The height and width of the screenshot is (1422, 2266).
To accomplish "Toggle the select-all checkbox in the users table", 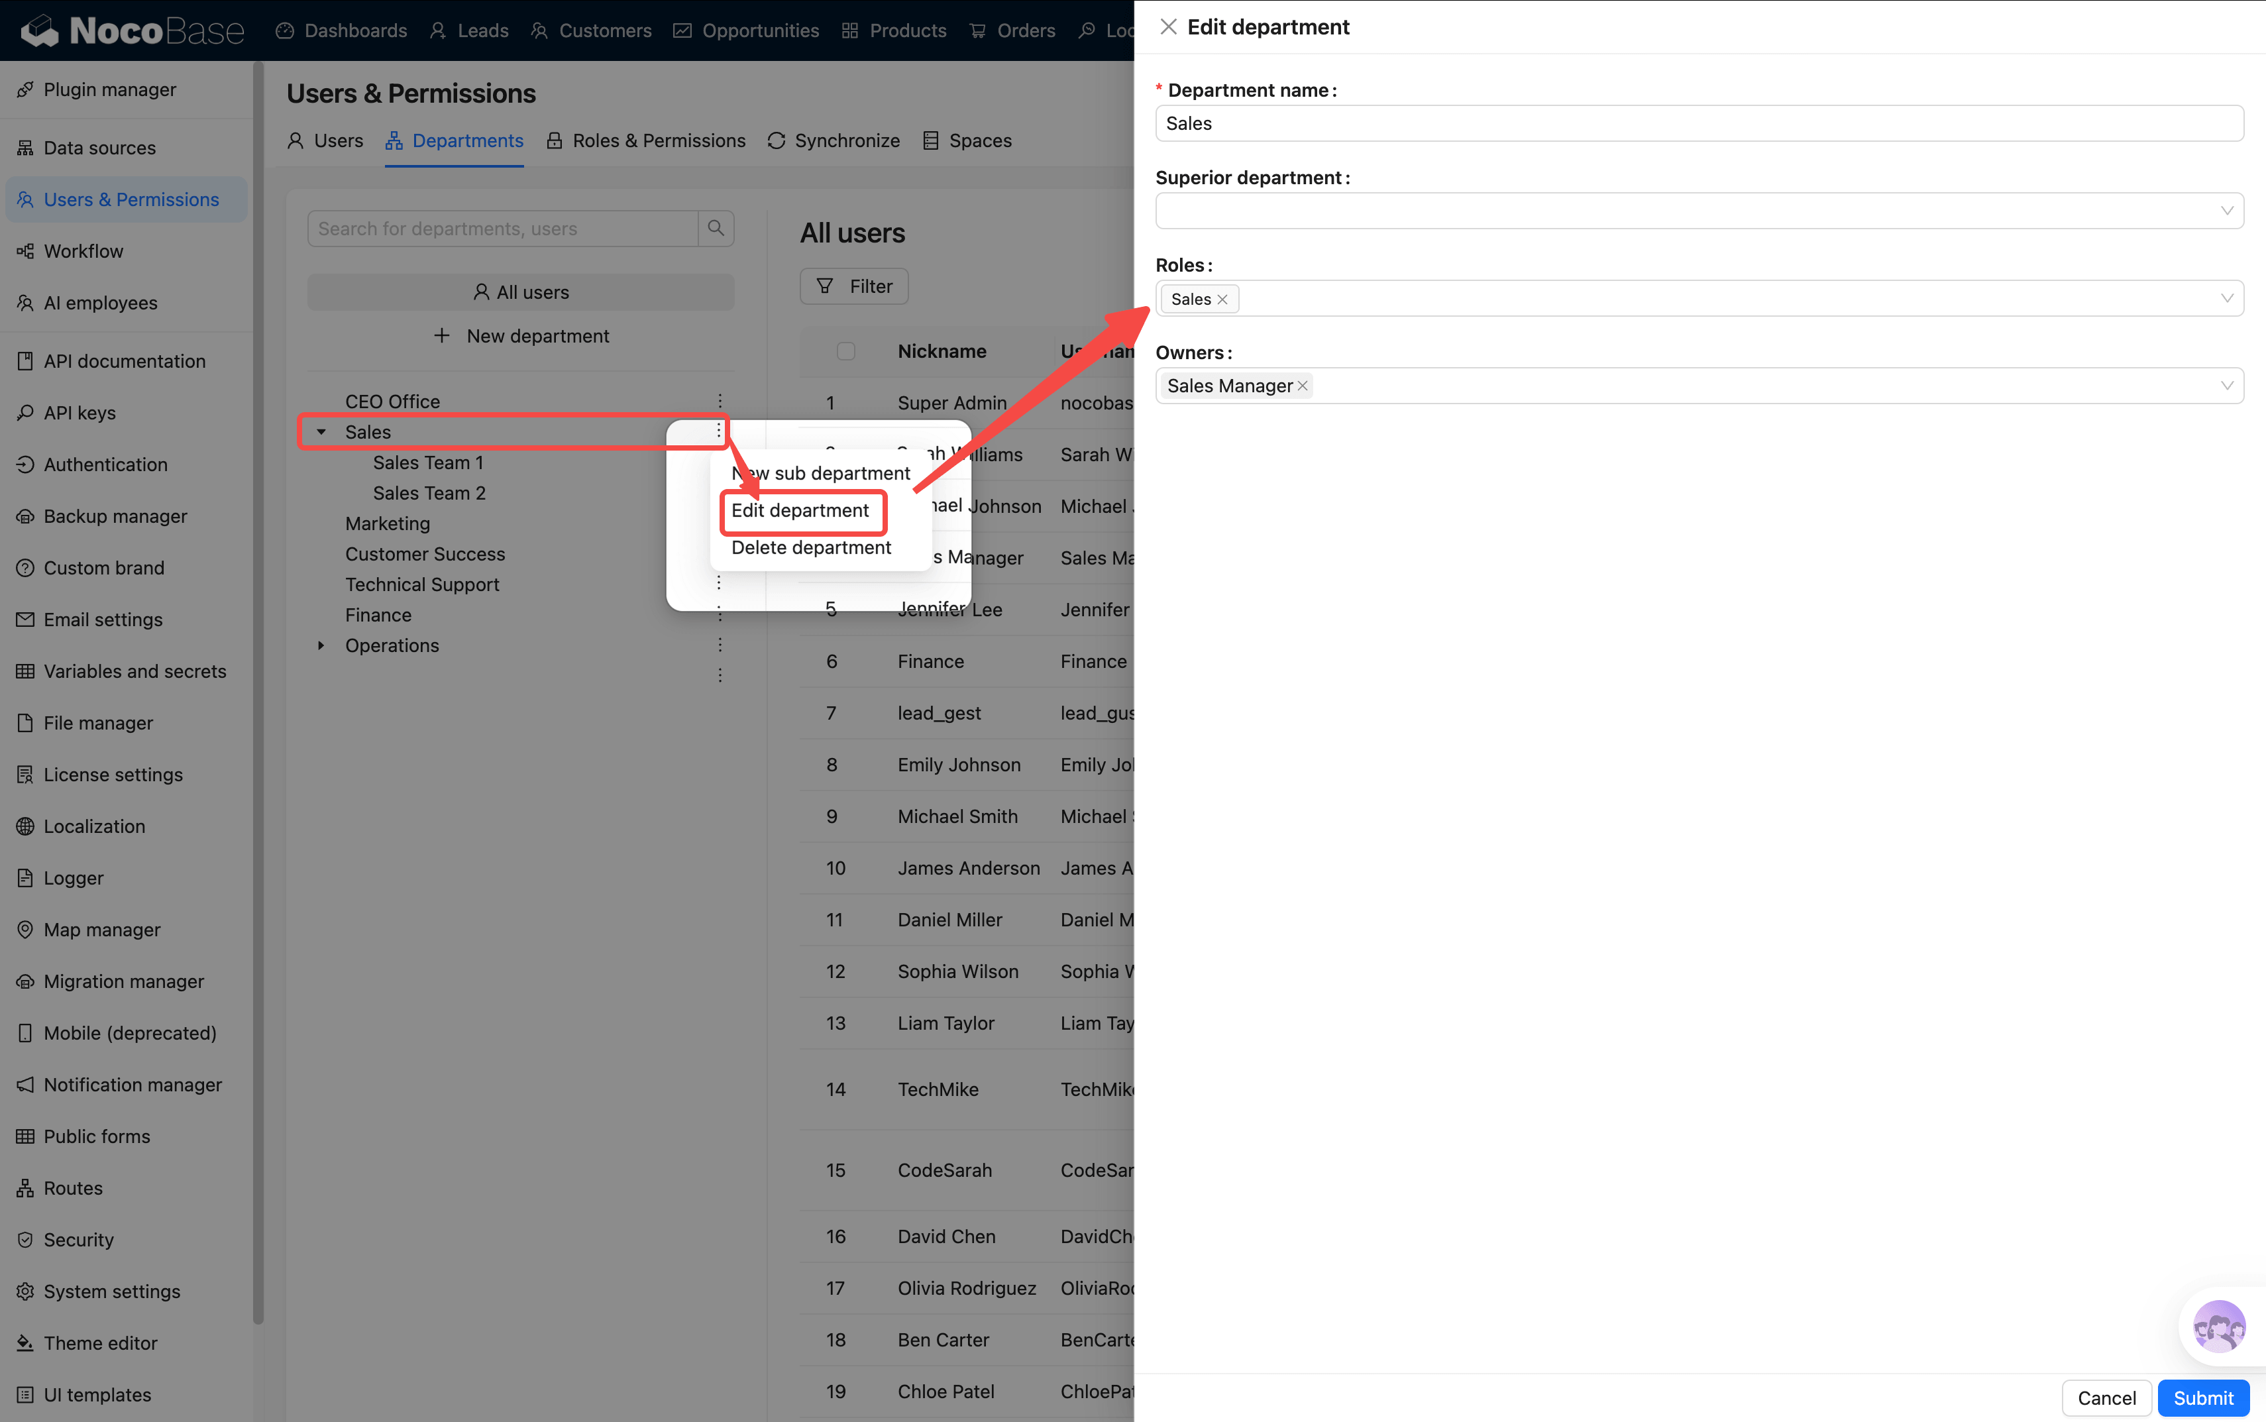I will point(845,352).
